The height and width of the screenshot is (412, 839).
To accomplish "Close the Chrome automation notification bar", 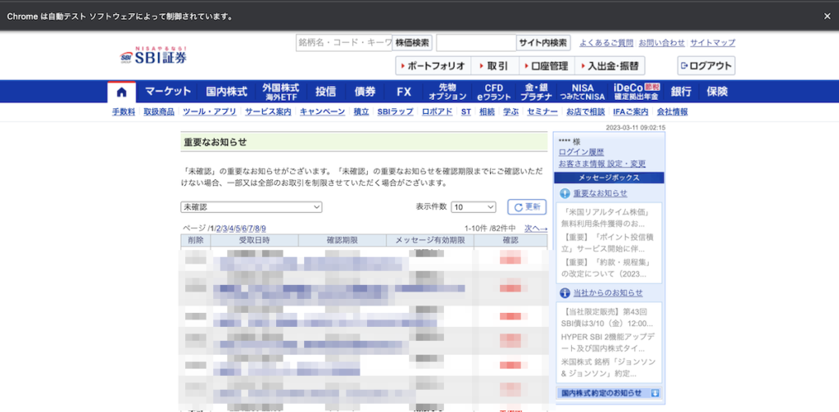I will point(827,16).
